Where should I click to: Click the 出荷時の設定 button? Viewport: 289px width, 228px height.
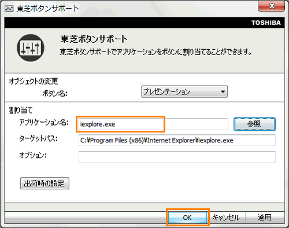click(x=45, y=183)
